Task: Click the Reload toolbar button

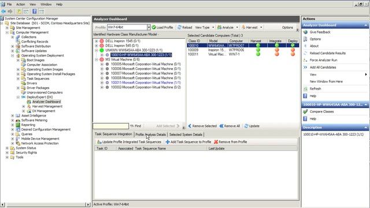Action: click(x=185, y=27)
